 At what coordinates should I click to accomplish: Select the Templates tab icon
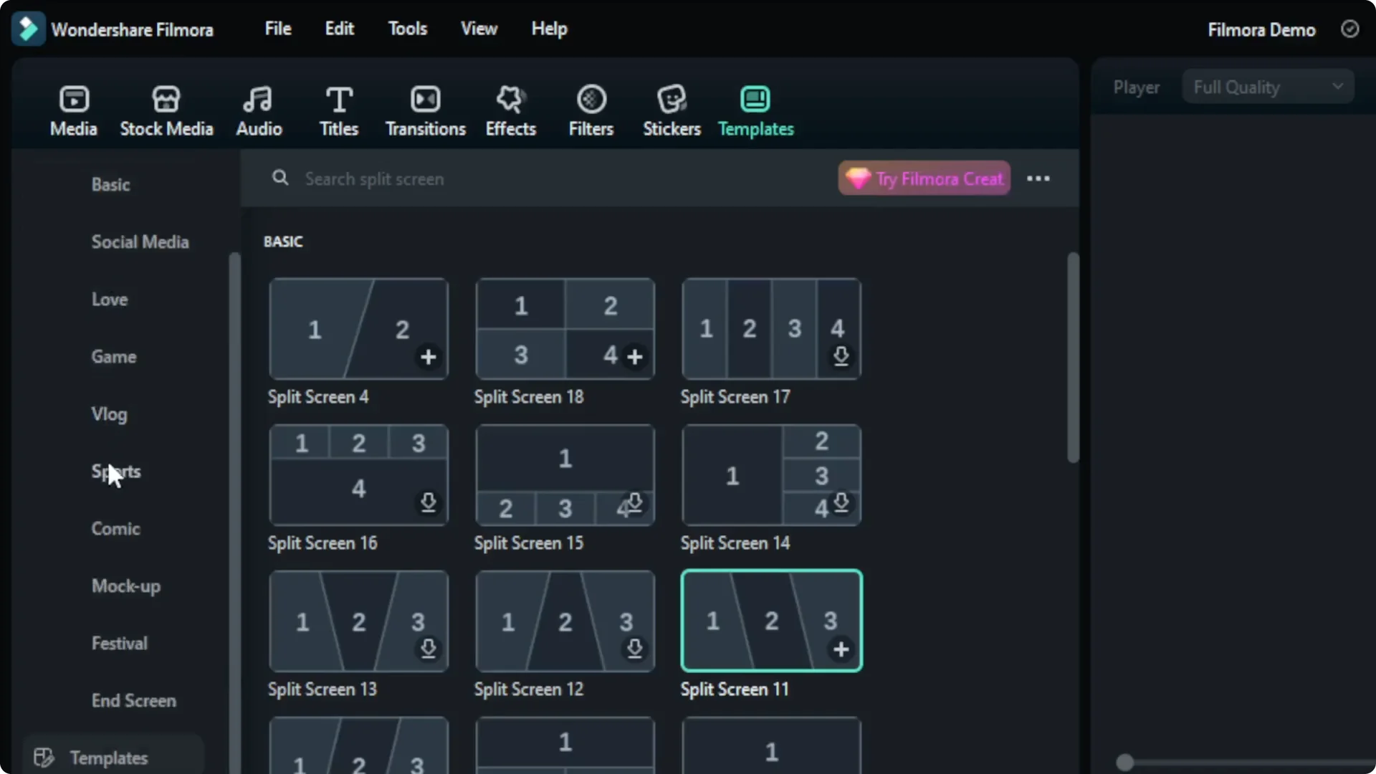[x=755, y=100]
